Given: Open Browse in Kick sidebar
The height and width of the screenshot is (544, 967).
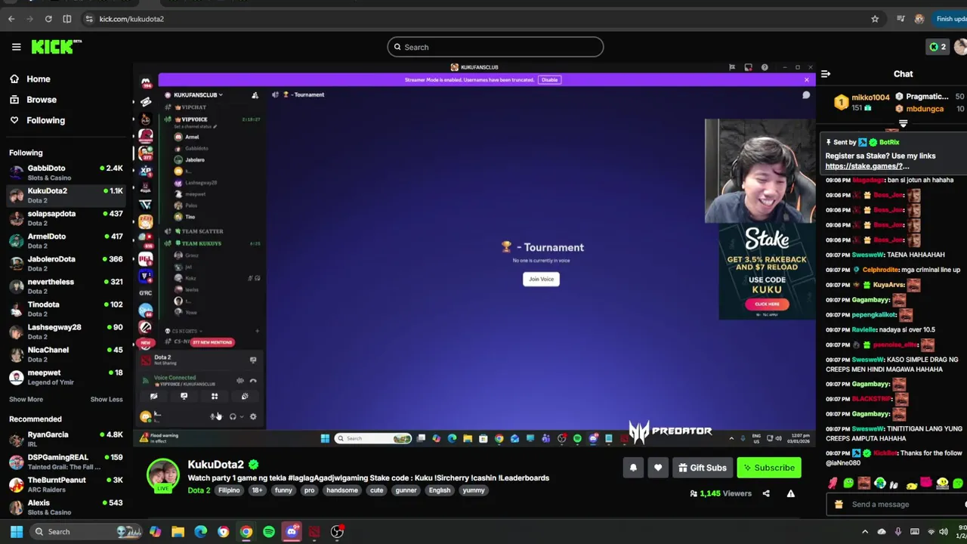Looking at the screenshot, I should [33, 100].
